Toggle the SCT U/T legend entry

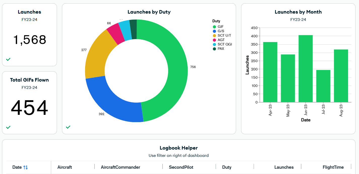[x=215, y=35]
